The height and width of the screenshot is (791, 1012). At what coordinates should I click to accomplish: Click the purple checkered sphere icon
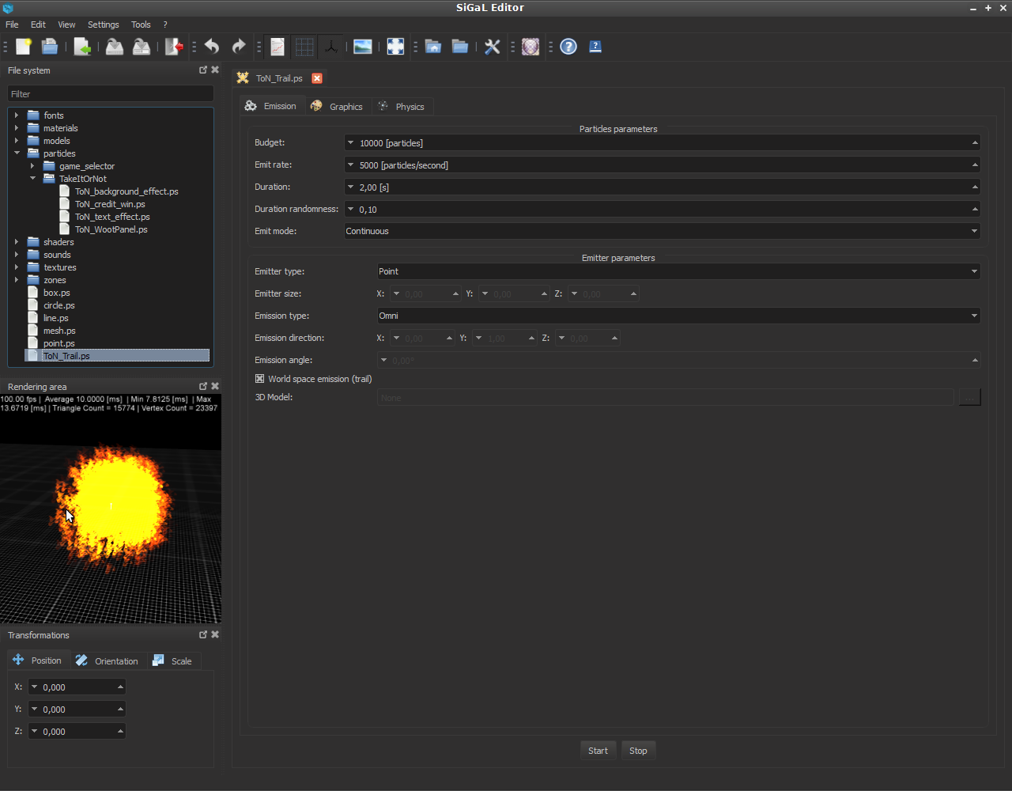(531, 47)
